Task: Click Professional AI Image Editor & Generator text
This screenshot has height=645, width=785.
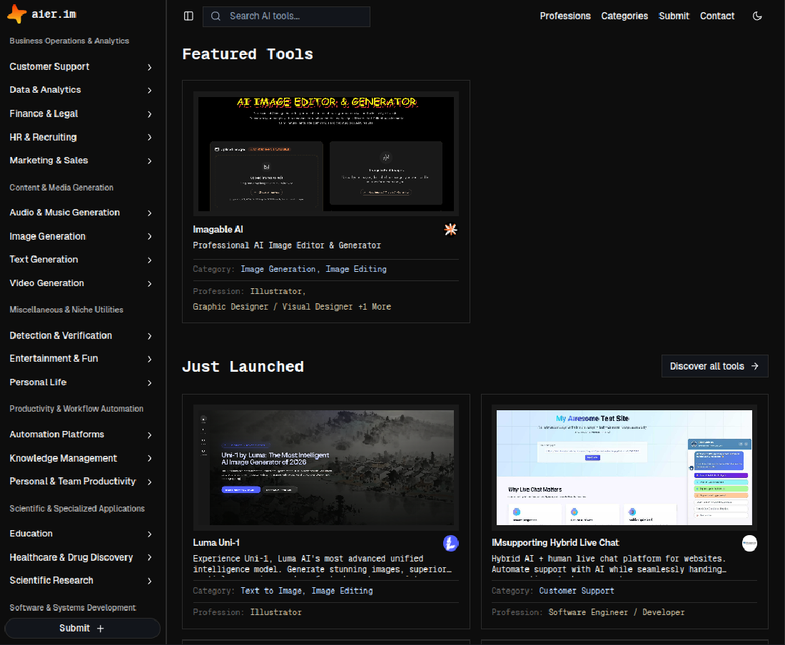Action: tap(287, 245)
